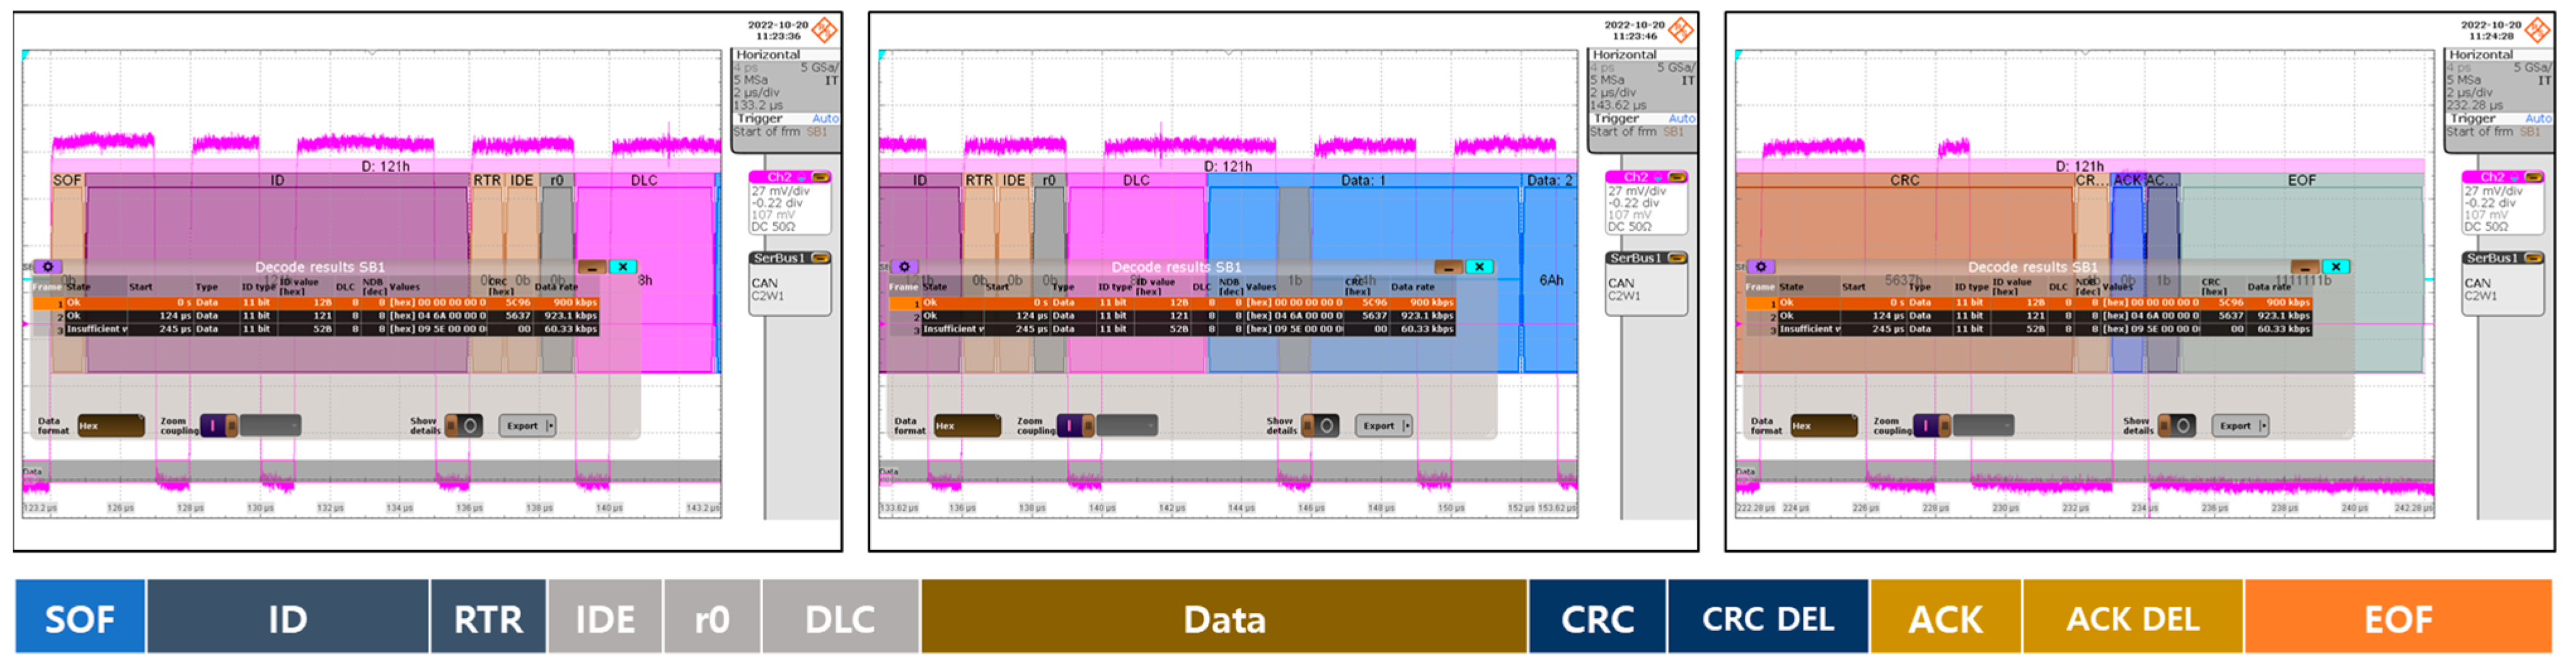Toggle Show details in the right capture
Image resolution: width=2576 pixels, height=668 pixels.
[2177, 426]
